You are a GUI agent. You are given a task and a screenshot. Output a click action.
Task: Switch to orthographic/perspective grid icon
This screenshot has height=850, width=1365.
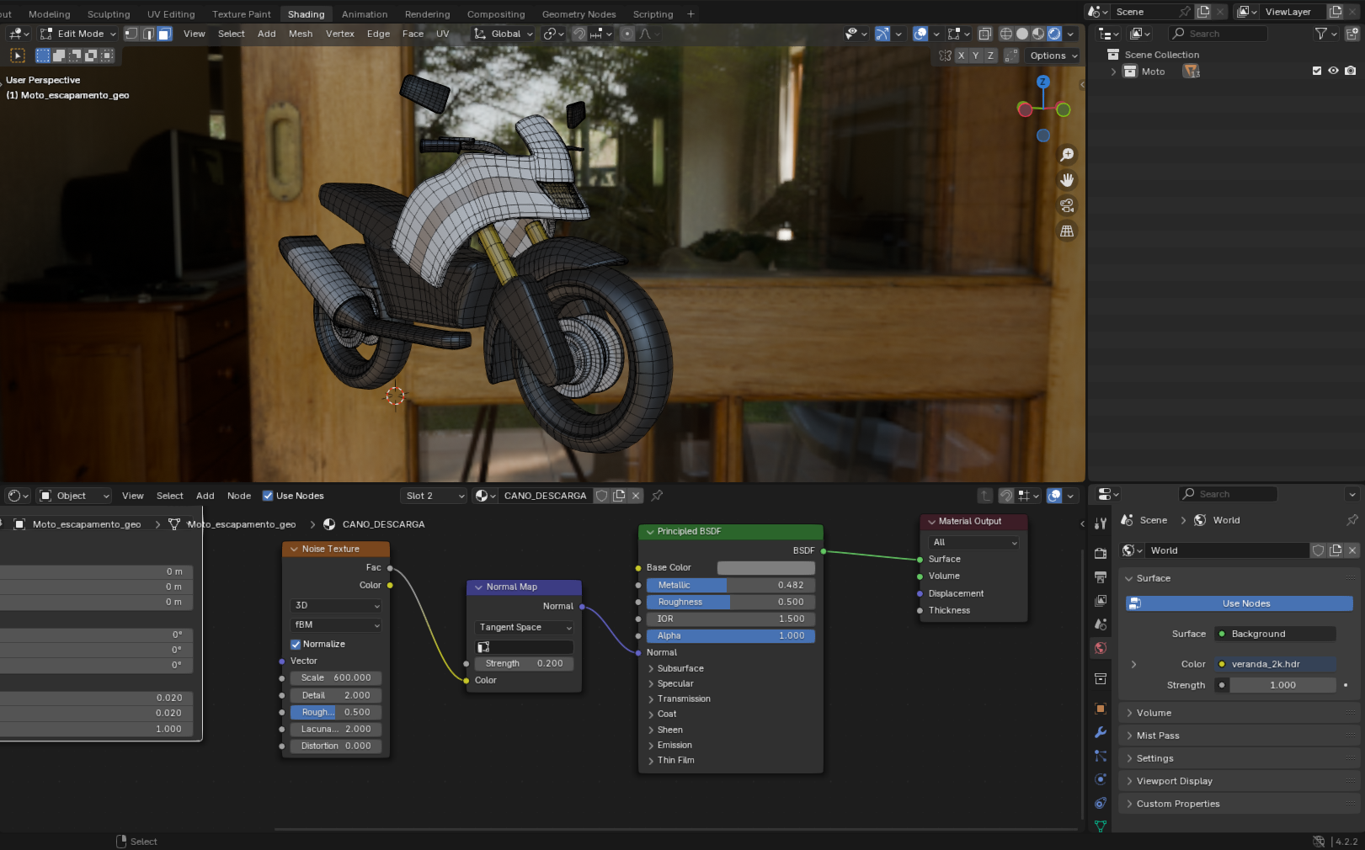tap(1067, 231)
